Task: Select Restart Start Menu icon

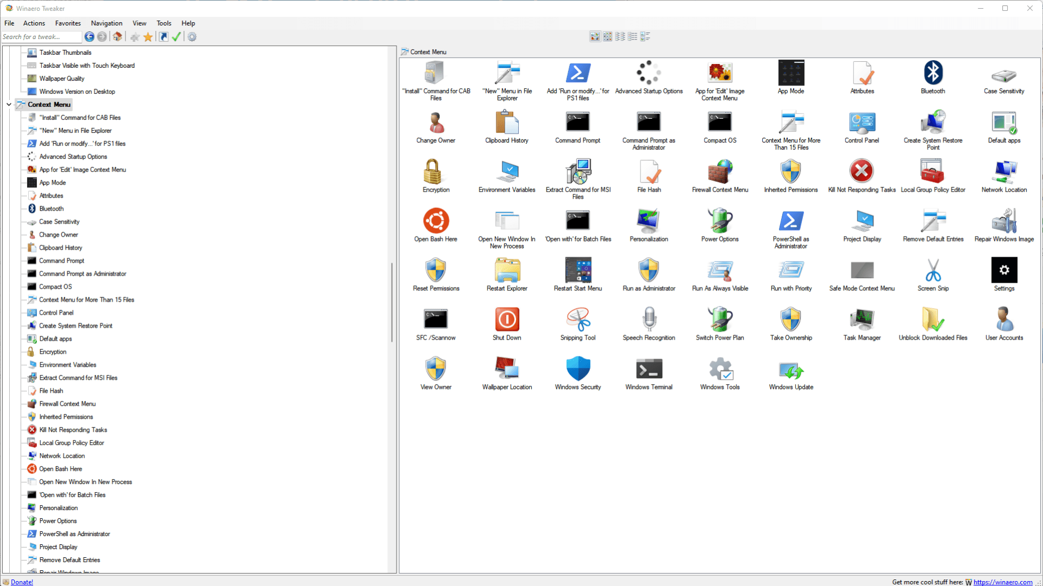Action: click(578, 270)
